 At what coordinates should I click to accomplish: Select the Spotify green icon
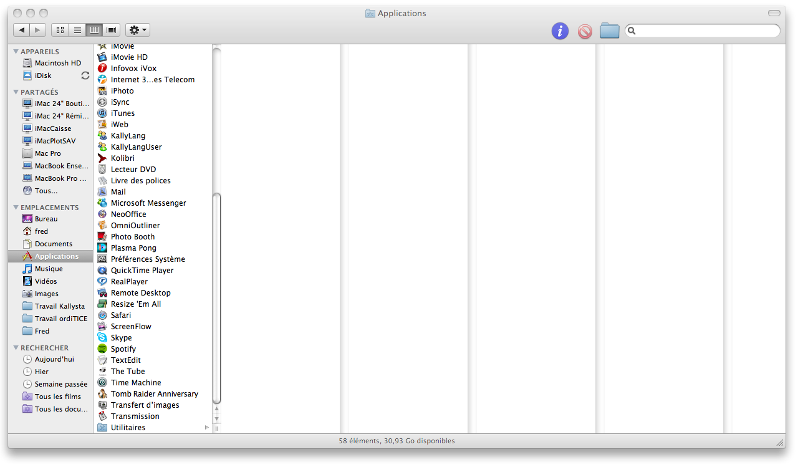pyautogui.click(x=103, y=349)
